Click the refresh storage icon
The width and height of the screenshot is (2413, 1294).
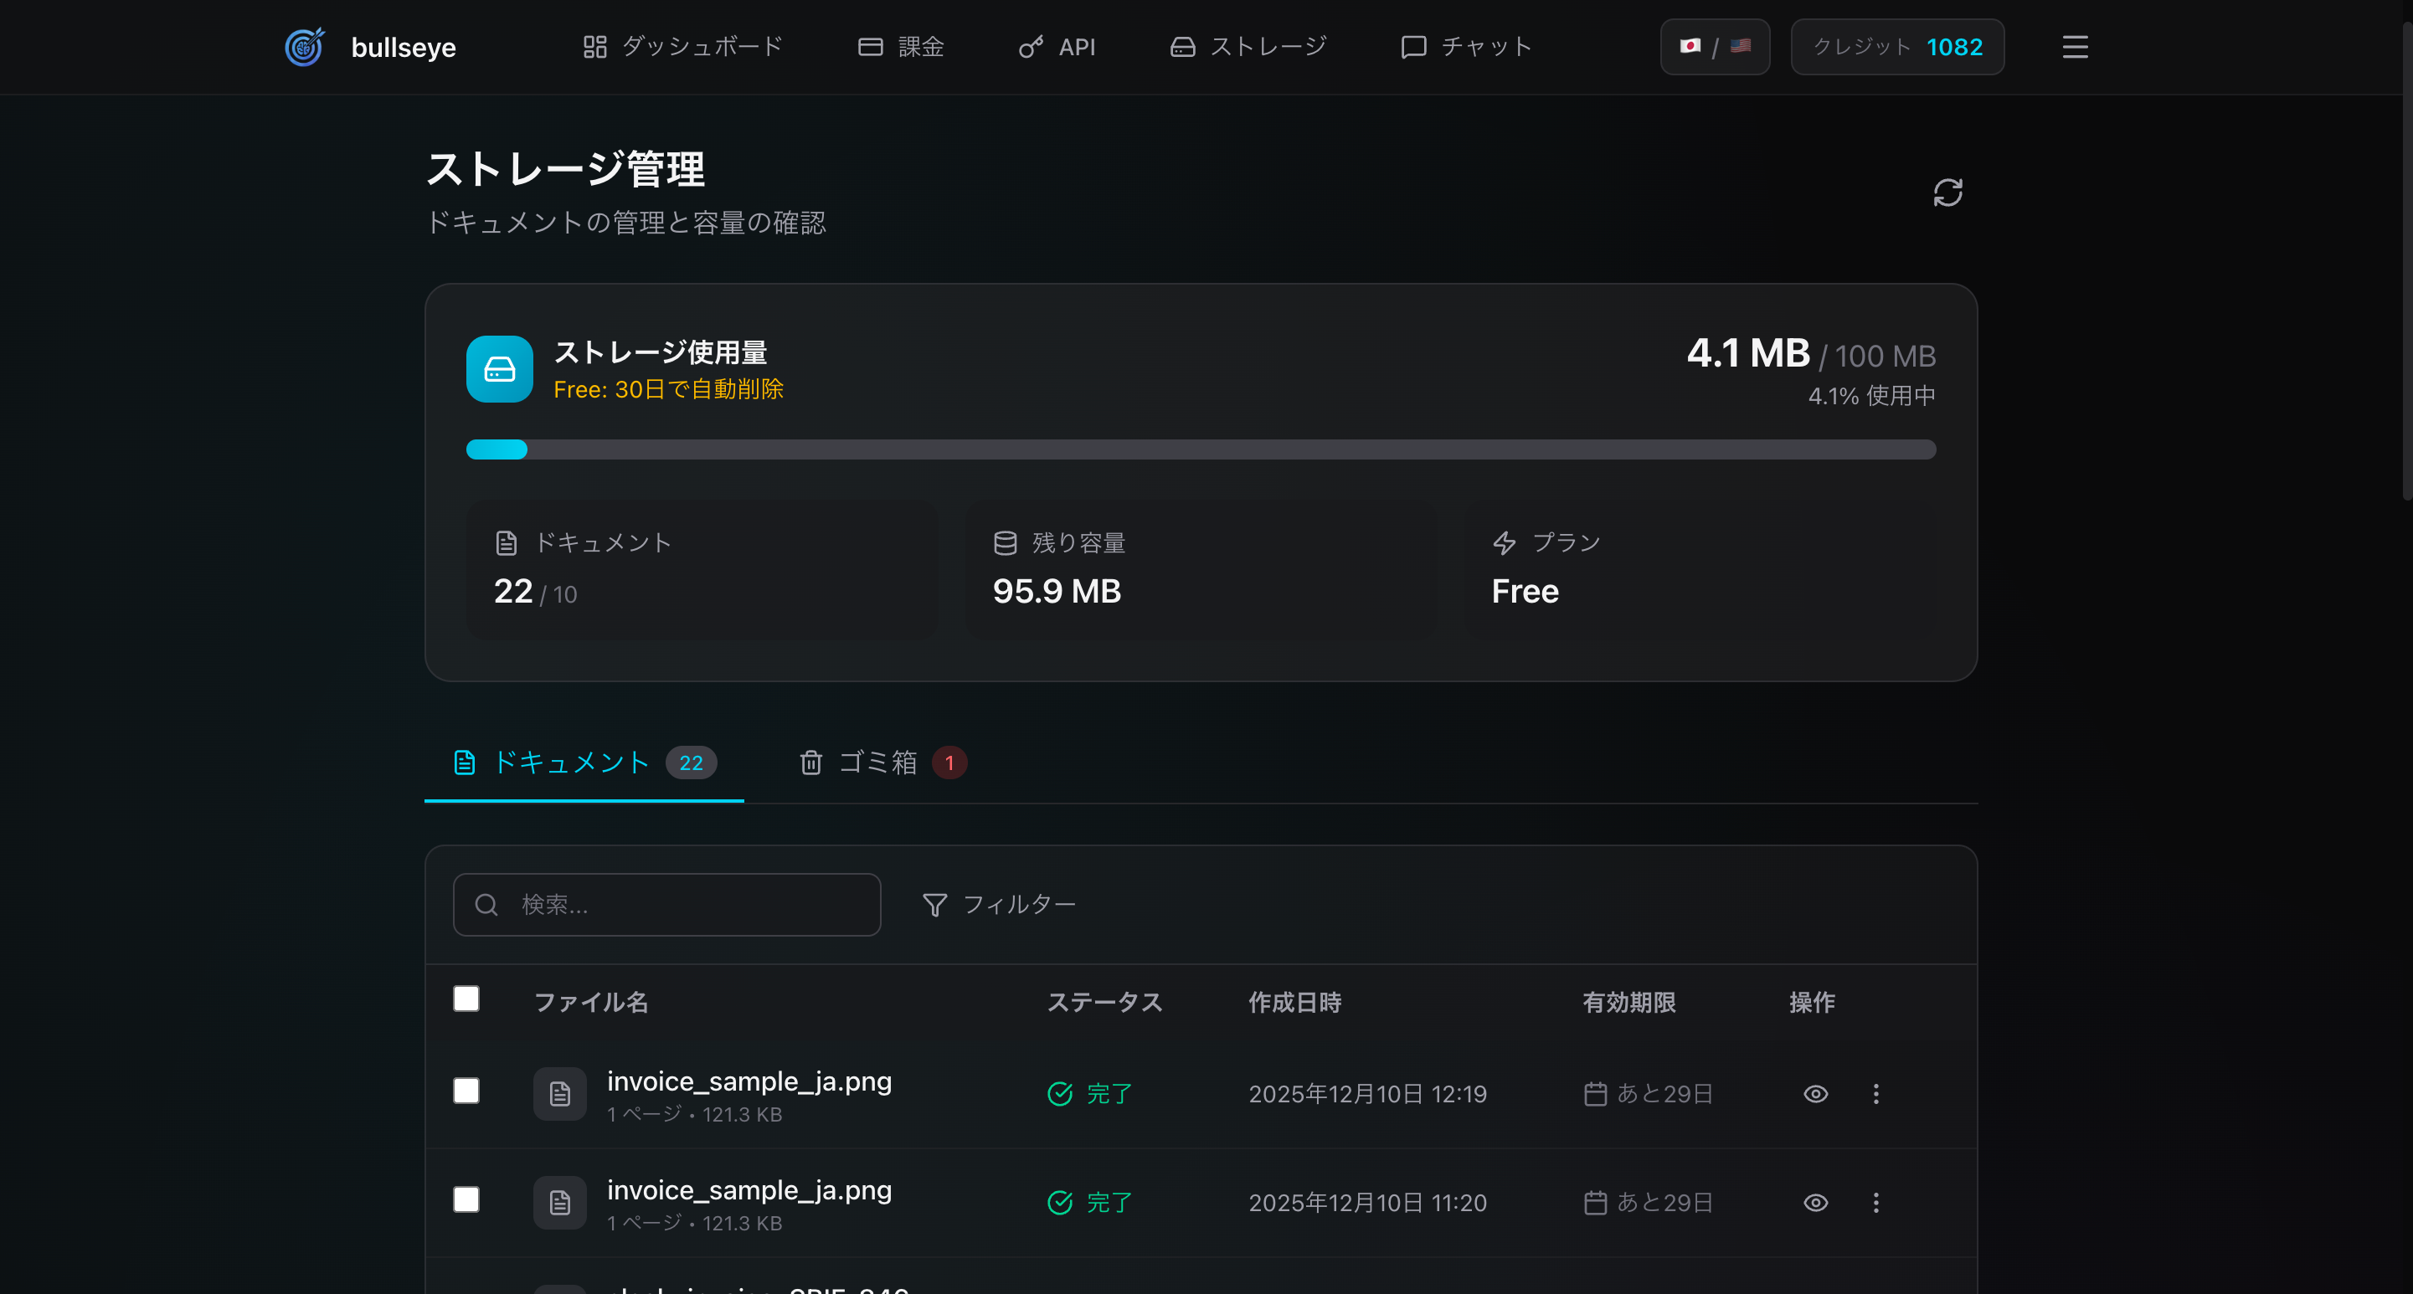pos(1947,193)
